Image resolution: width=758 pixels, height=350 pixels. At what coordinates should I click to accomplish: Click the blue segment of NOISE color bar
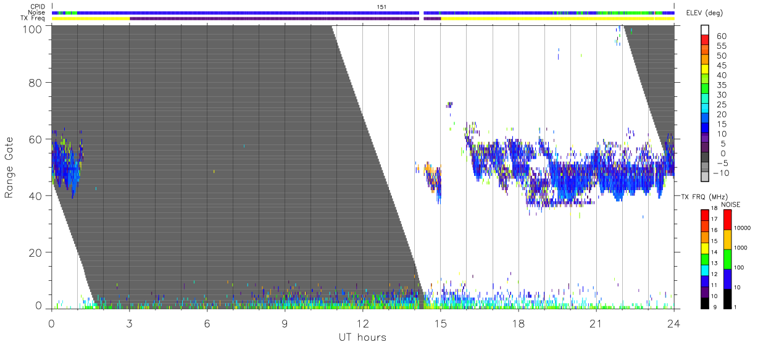point(728,278)
